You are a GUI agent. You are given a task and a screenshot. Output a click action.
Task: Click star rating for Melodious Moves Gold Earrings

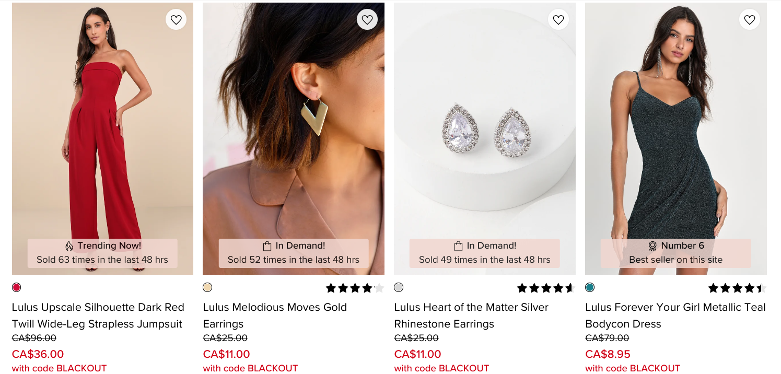[x=355, y=288]
